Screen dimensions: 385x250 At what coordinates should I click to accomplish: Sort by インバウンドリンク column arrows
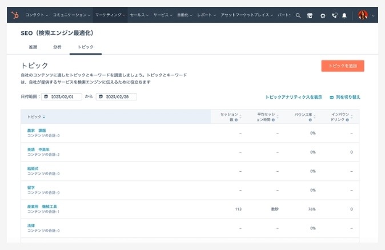tap(352, 116)
